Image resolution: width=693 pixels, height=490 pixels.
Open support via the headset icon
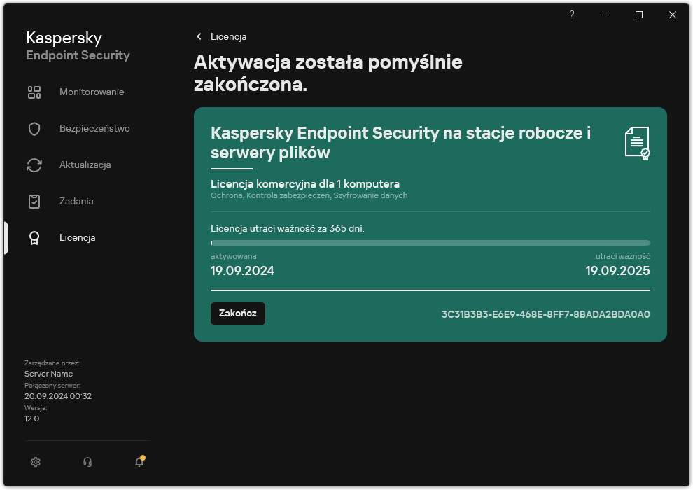(87, 462)
